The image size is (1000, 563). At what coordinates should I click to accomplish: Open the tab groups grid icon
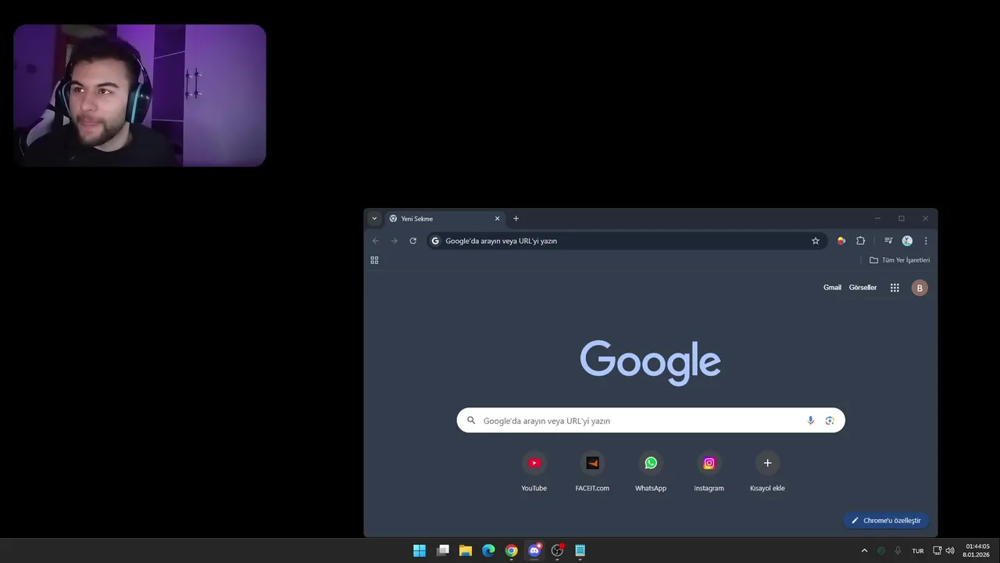374,260
